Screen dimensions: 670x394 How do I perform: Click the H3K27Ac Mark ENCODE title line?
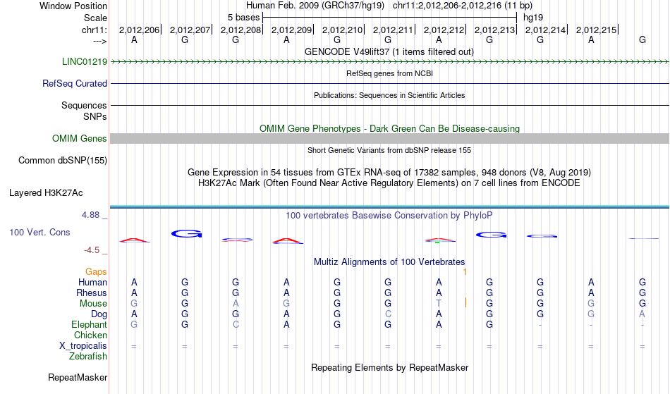[389, 183]
